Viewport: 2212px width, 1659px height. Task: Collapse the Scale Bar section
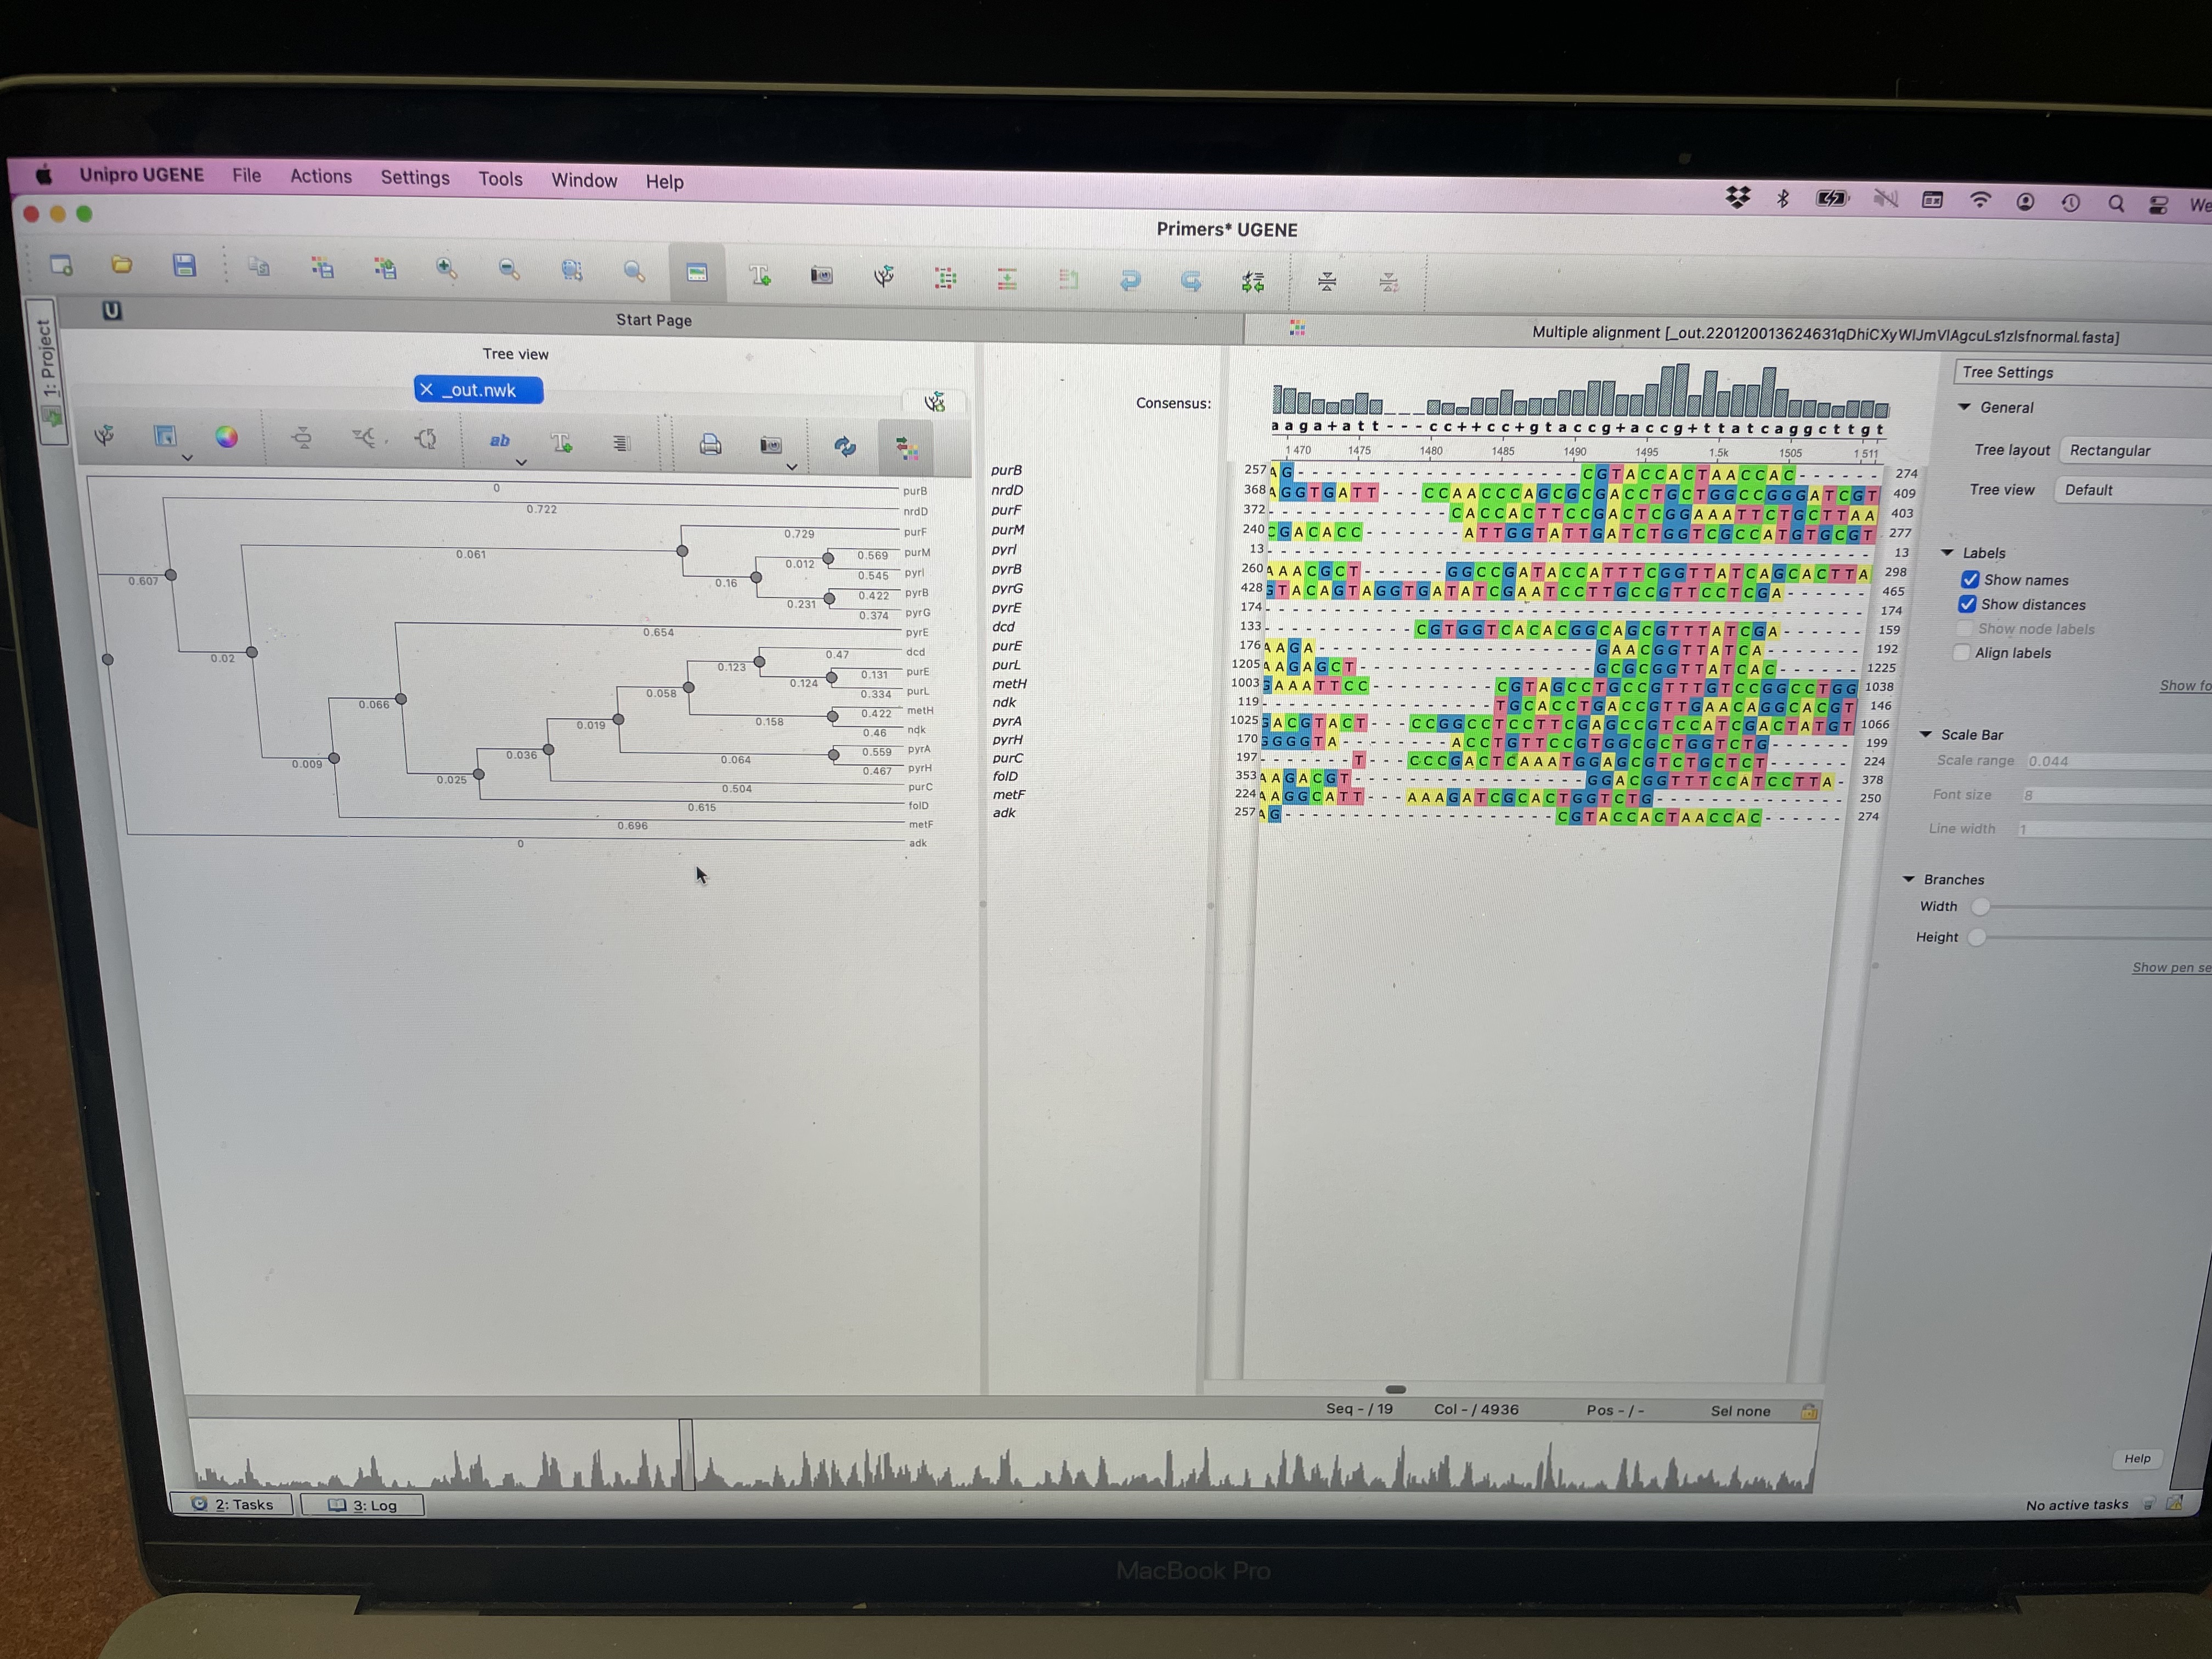coord(1926,734)
